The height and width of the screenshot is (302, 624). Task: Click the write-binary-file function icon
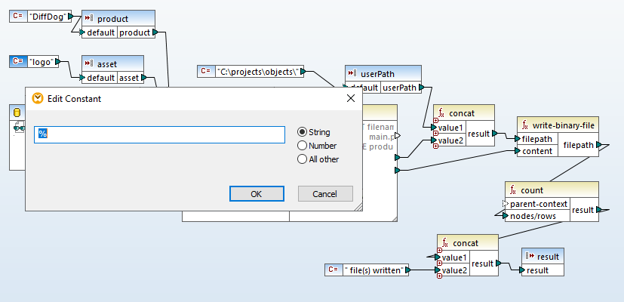point(525,125)
